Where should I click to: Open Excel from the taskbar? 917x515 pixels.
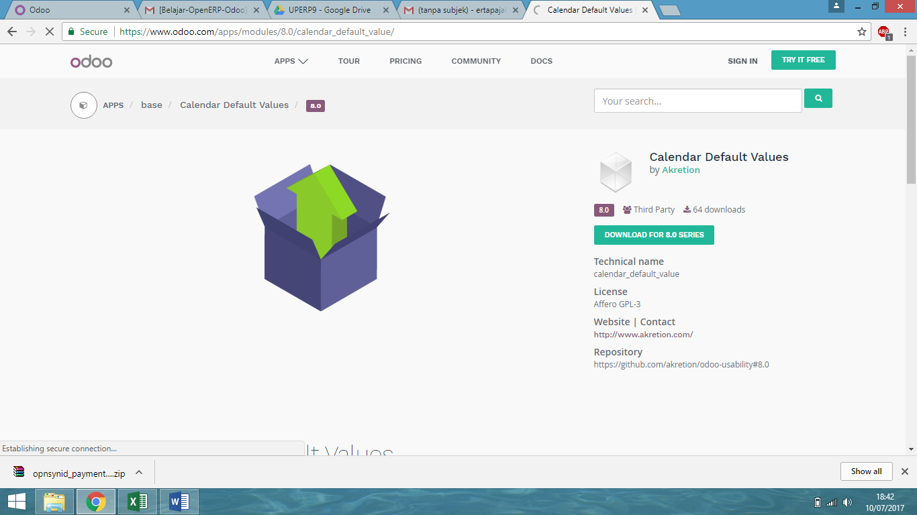pos(138,502)
